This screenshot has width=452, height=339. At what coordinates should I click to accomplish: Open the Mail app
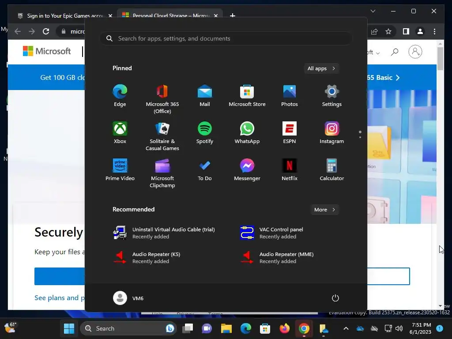pyautogui.click(x=205, y=96)
